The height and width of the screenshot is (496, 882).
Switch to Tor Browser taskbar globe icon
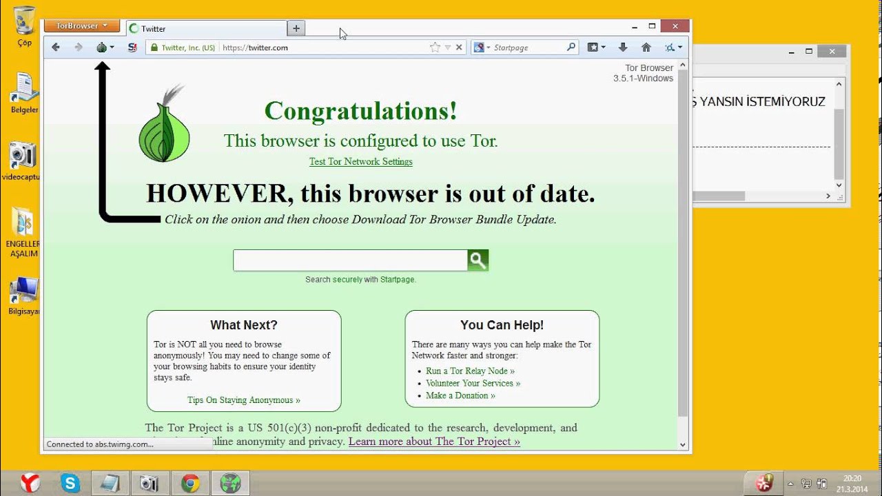pyautogui.click(x=230, y=483)
